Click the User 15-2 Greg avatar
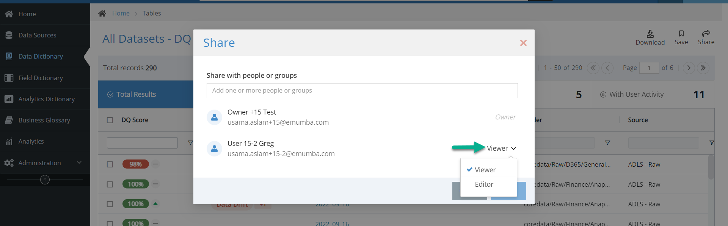Screen dimensions: 728x226 click(214, 149)
